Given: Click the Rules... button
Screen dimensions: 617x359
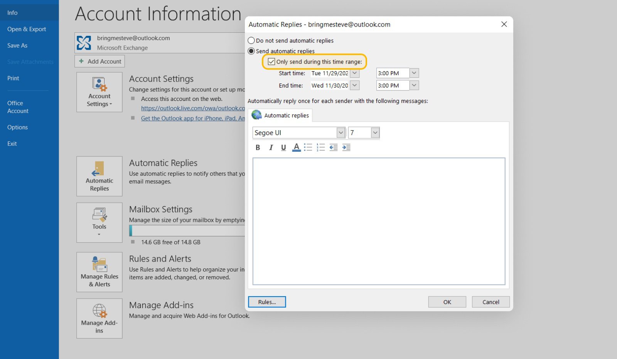Looking at the screenshot, I should [x=266, y=302].
